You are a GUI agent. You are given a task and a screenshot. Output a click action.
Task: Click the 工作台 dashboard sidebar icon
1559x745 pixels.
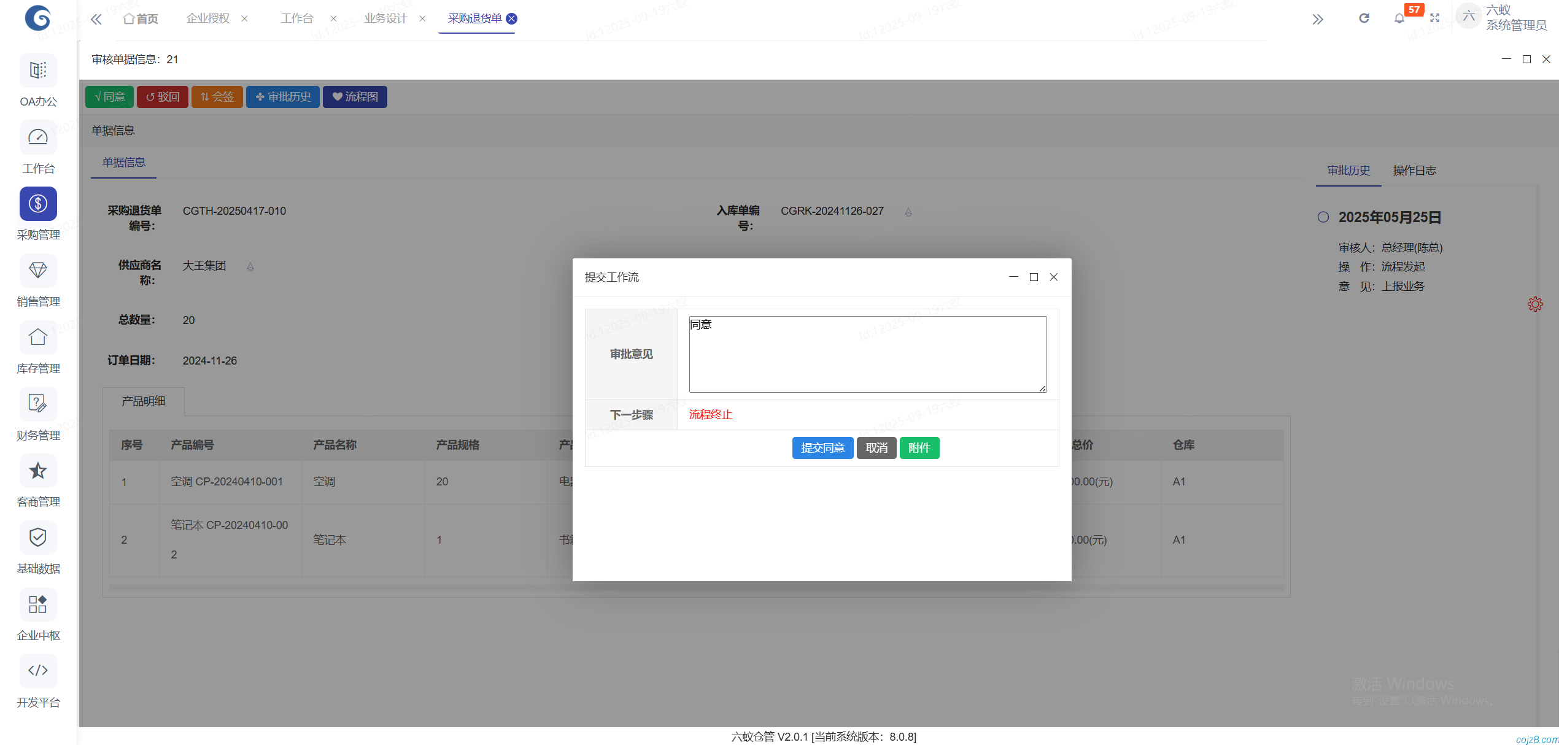(x=38, y=137)
